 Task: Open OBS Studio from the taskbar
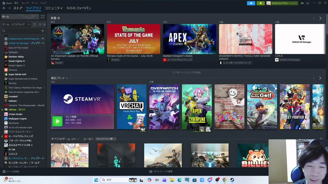217,180
